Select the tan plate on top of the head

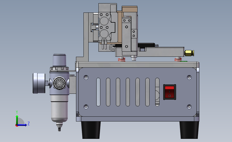tap(130, 9)
